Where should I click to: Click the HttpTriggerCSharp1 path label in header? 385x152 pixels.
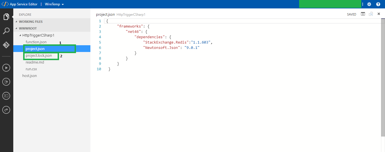tap(131, 14)
